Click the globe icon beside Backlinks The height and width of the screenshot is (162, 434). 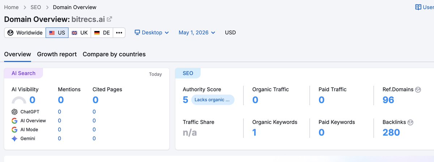[x=410, y=122]
